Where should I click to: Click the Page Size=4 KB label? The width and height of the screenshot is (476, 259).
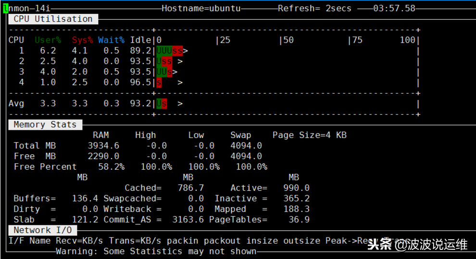(x=309, y=135)
